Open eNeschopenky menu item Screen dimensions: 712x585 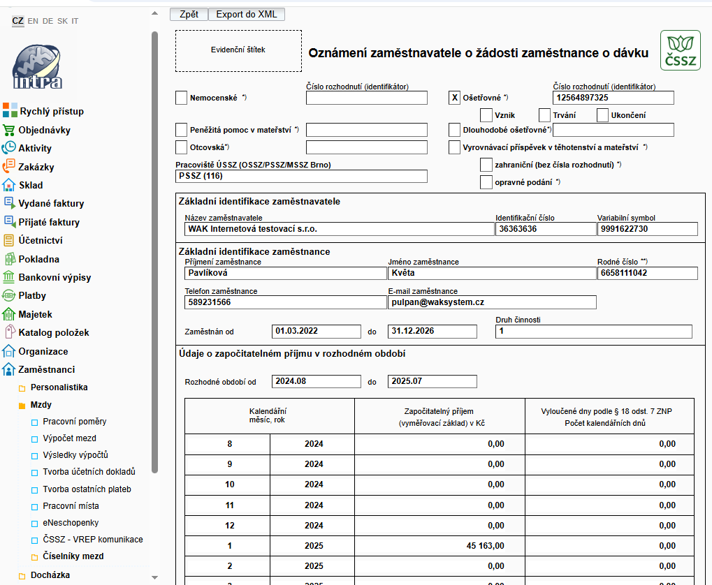71,522
